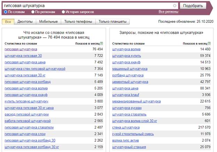Open 'штукатурка волма слой 30 кг' link

click(135, 121)
